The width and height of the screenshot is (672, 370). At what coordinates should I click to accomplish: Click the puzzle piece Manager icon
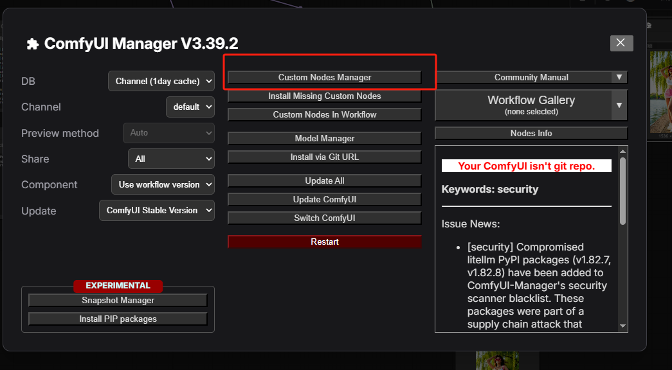point(33,44)
